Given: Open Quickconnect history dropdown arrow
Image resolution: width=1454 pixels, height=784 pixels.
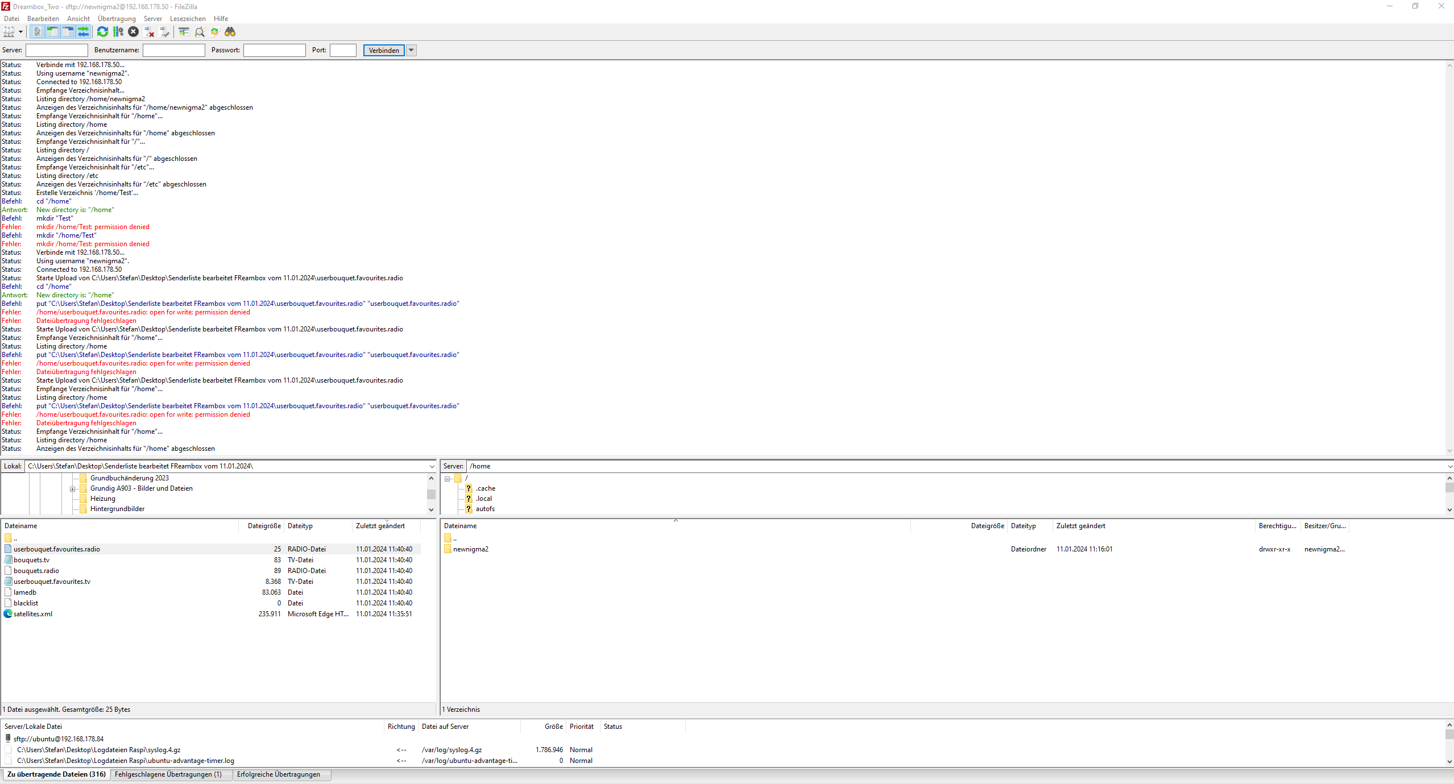Looking at the screenshot, I should point(411,50).
